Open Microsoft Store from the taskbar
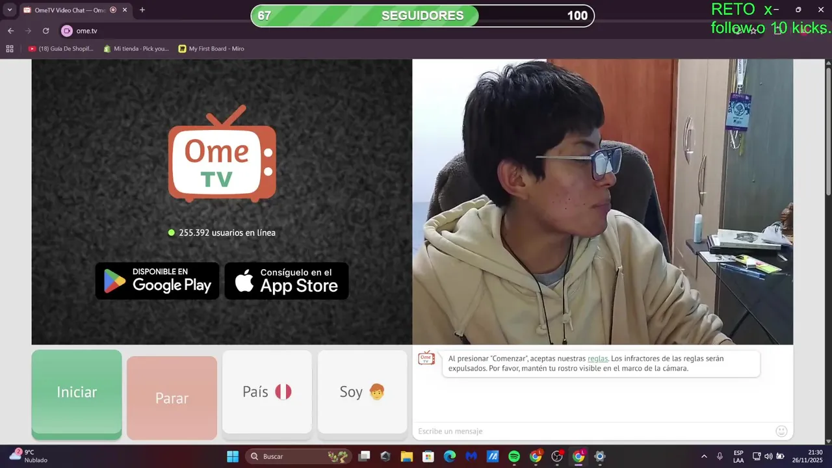 coord(428,456)
